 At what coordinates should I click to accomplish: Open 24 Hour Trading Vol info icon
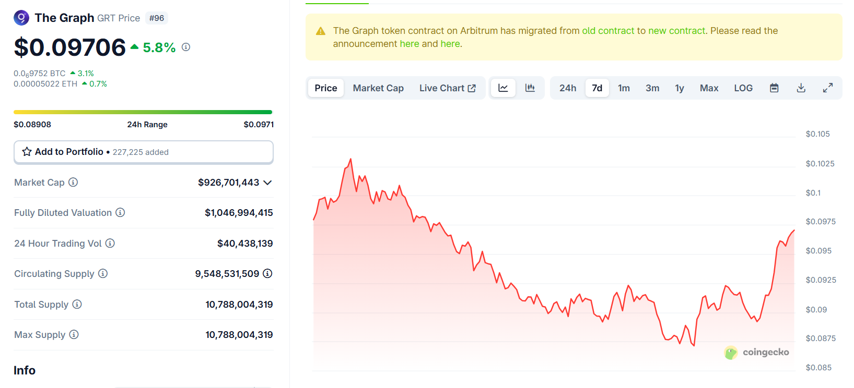pos(110,243)
